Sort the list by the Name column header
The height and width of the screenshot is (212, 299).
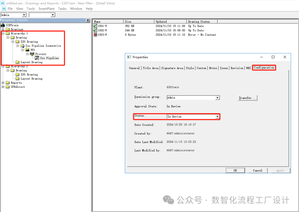(108, 22)
